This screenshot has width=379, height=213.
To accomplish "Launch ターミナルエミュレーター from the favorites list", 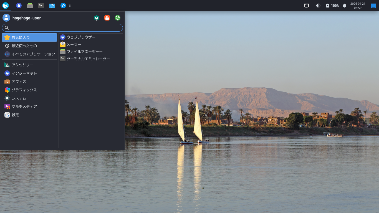I will [x=91, y=59].
